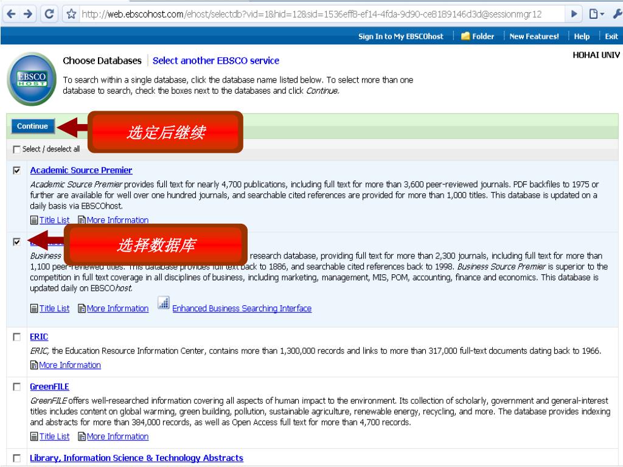The width and height of the screenshot is (623, 467).
Task: Open More Information link under GreenFILE
Action: tap(117, 437)
